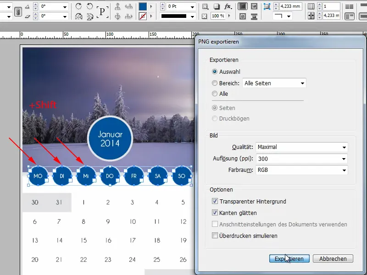This screenshot has width=367, height=275.
Task: Enable Überdrucken simulieren checkbox
Action: point(215,236)
